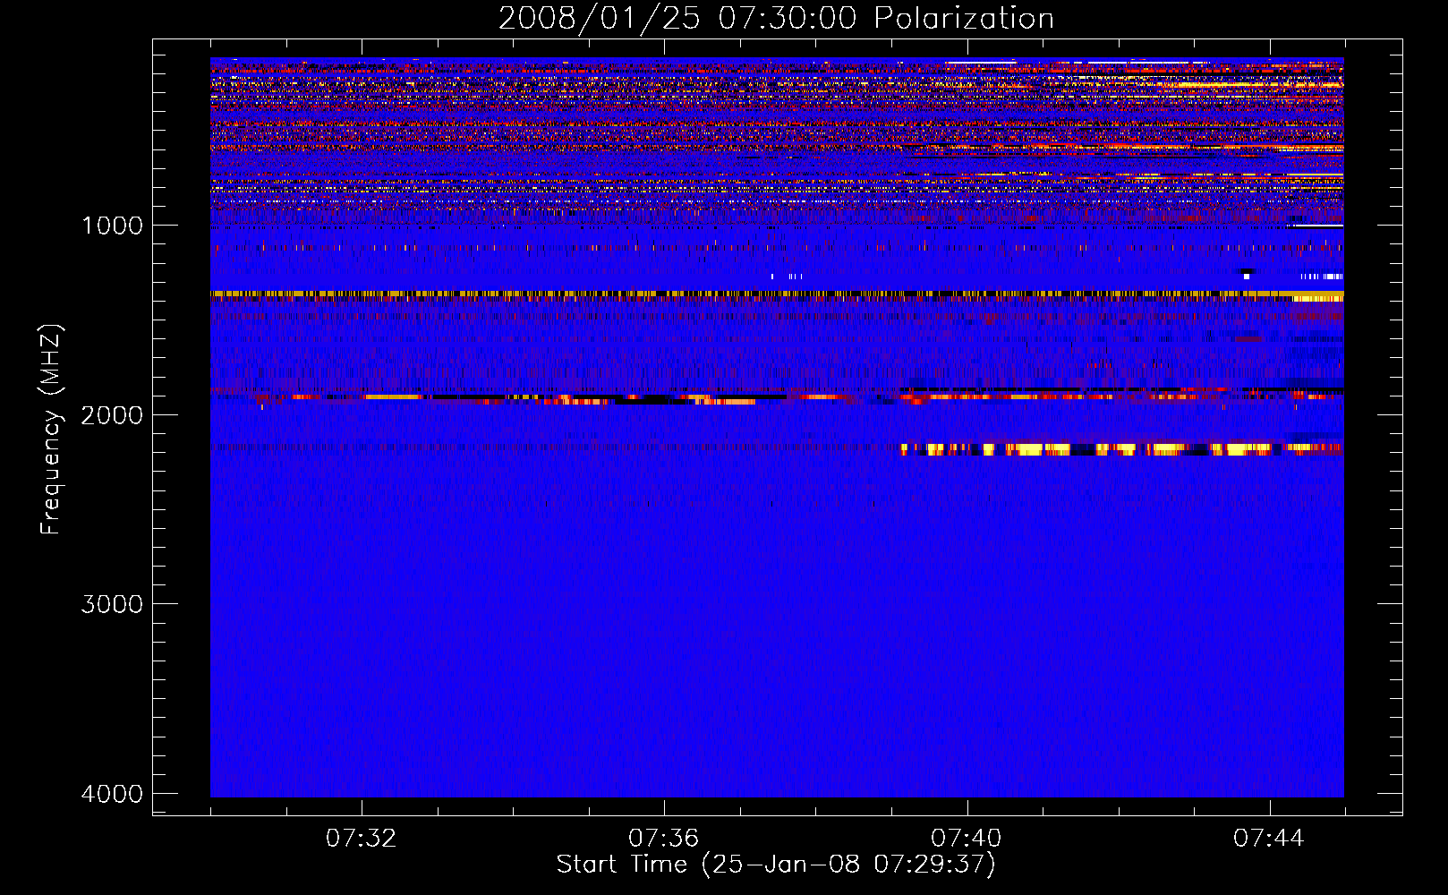Click the red-black streak just below 1900 MHz

coord(777,397)
